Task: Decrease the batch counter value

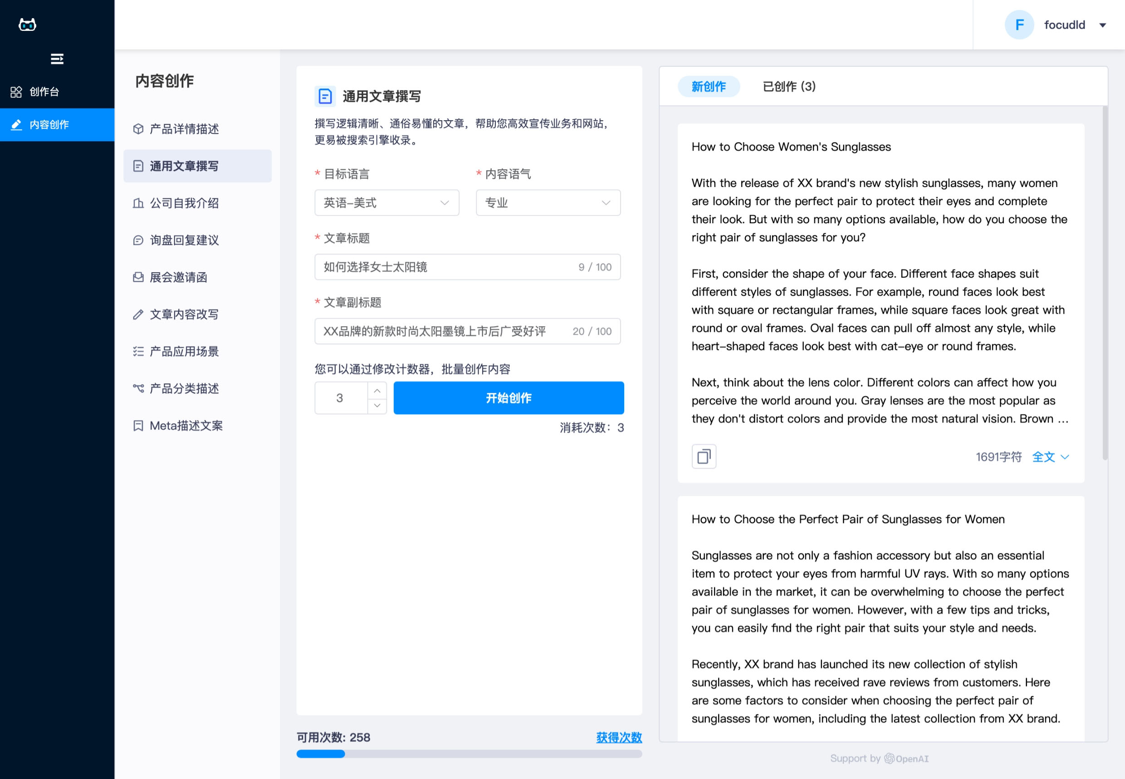Action: (x=377, y=406)
